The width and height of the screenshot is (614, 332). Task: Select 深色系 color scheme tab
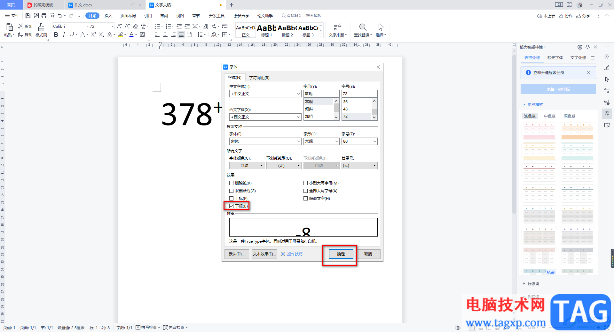point(570,116)
